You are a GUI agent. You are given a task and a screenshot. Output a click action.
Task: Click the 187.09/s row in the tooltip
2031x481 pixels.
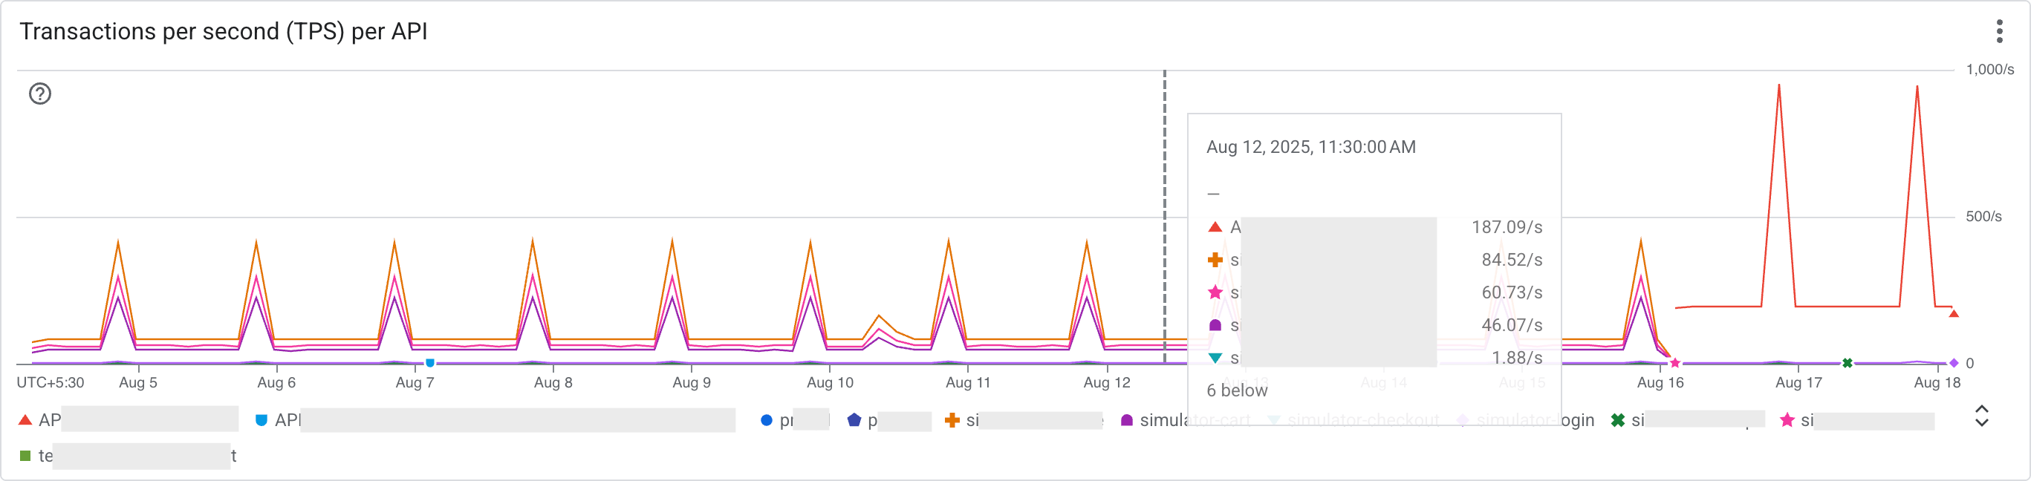coord(1374,228)
